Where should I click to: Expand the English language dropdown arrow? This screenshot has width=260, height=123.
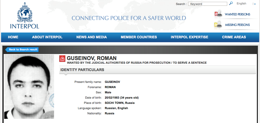coord(254,4)
